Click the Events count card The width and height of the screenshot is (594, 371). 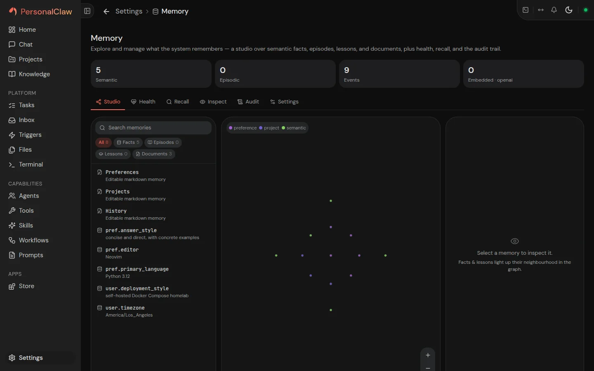399,74
